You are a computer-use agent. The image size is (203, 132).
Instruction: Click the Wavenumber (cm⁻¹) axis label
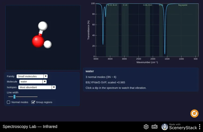147,62
